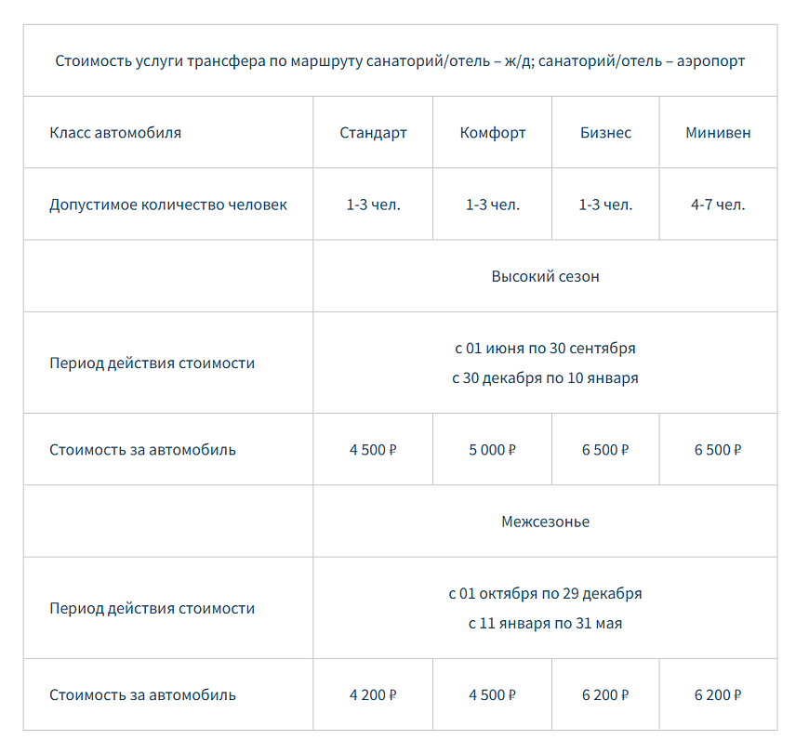The width and height of the screenshot is (809, 753).
Task: Click the '4-7 чел.' capacity cell
Action: click(x=718, y=205)
